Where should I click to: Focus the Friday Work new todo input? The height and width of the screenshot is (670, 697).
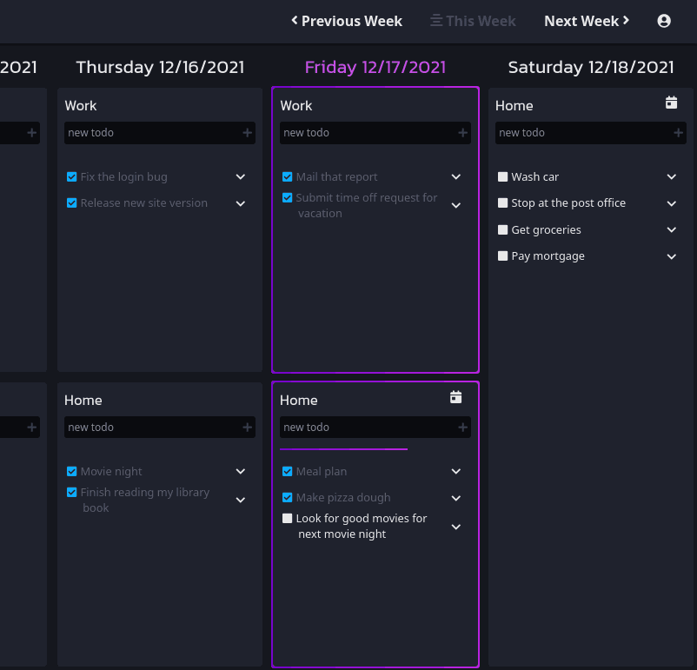pyautogui.click(x=367, y=133)
